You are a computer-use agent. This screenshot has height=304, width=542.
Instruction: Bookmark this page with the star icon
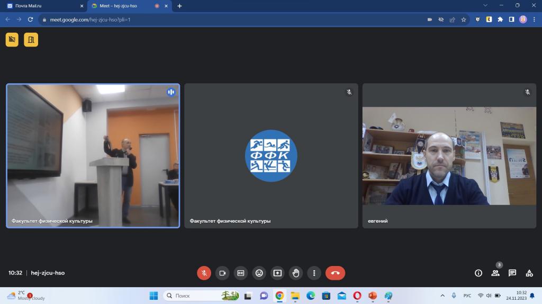point(464,20)
